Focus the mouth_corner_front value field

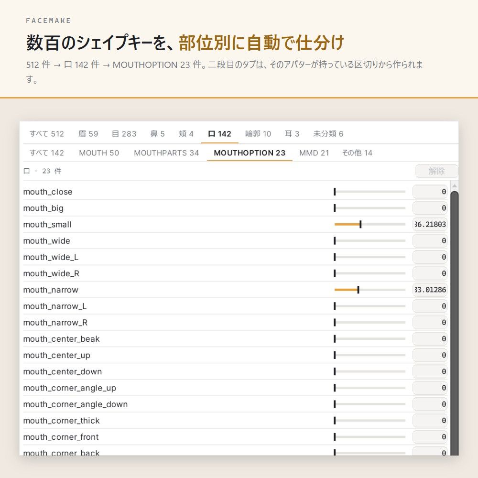430,437
